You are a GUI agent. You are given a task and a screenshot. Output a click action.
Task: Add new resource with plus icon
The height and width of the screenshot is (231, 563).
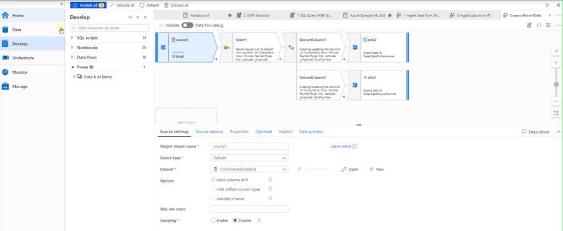130,17
